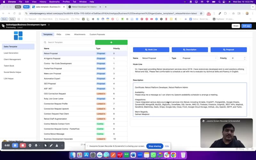Collapse the recorder toolbar with the arrow
This screenshot has height=160, width=256.
point(62,145)
